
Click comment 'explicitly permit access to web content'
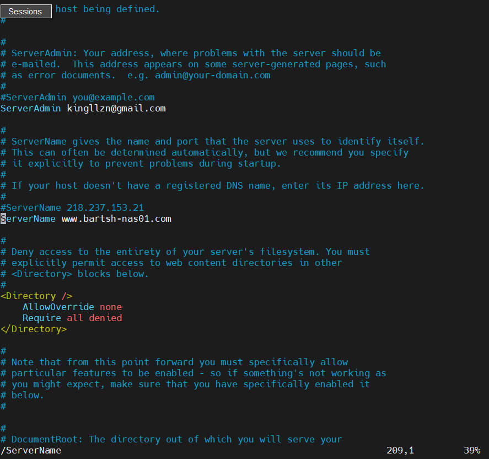click(171, 263)
